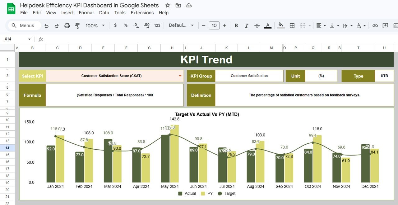Screen dimensions: 398x205
Task: Open the Data menu
Action: 104,13
